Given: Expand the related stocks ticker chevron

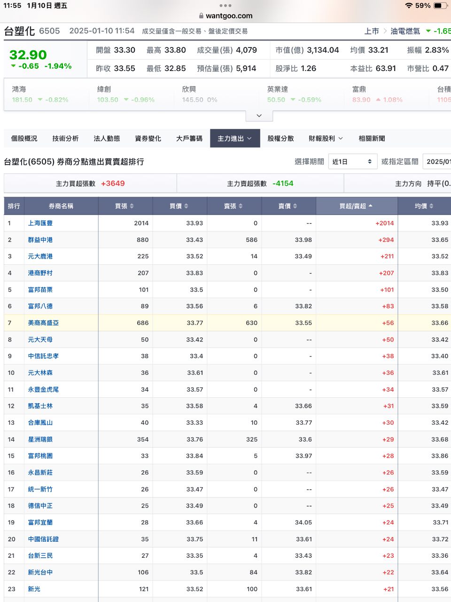Looking at the screenshot, I should 259,116.
